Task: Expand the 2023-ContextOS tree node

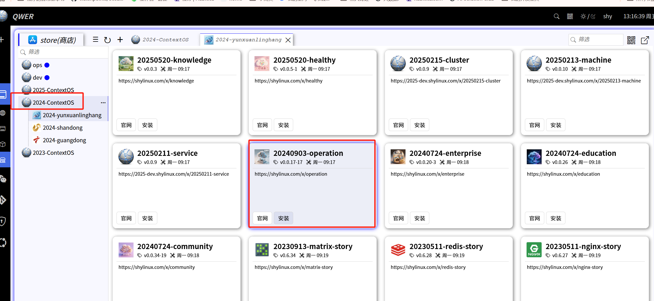Action: click(x=53, y=153)
